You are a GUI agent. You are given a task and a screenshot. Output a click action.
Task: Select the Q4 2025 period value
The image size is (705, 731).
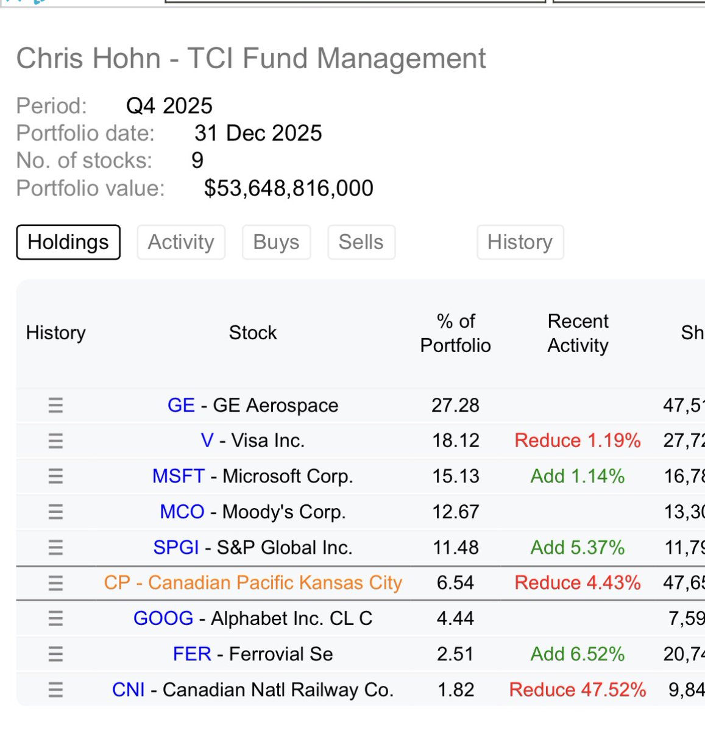[x=169, y=106]
